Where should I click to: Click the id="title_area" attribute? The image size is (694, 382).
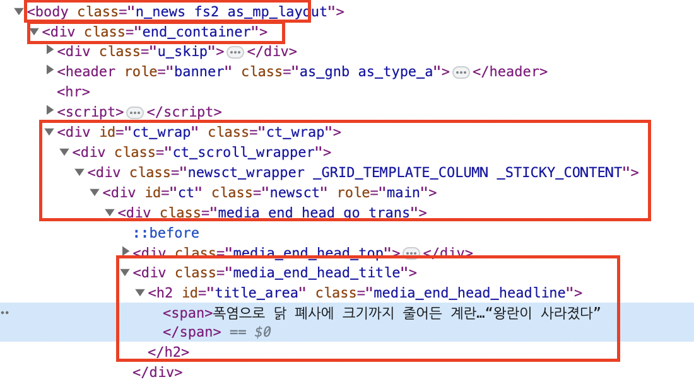pos(244,292)
